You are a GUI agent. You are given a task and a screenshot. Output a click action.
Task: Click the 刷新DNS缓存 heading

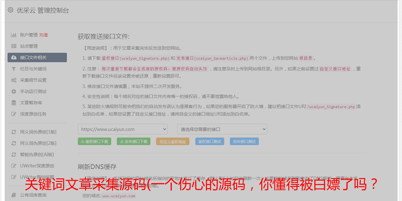(x=97, y=166)
